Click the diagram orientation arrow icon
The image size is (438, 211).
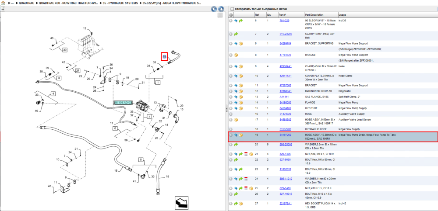(x=182, y=203)
